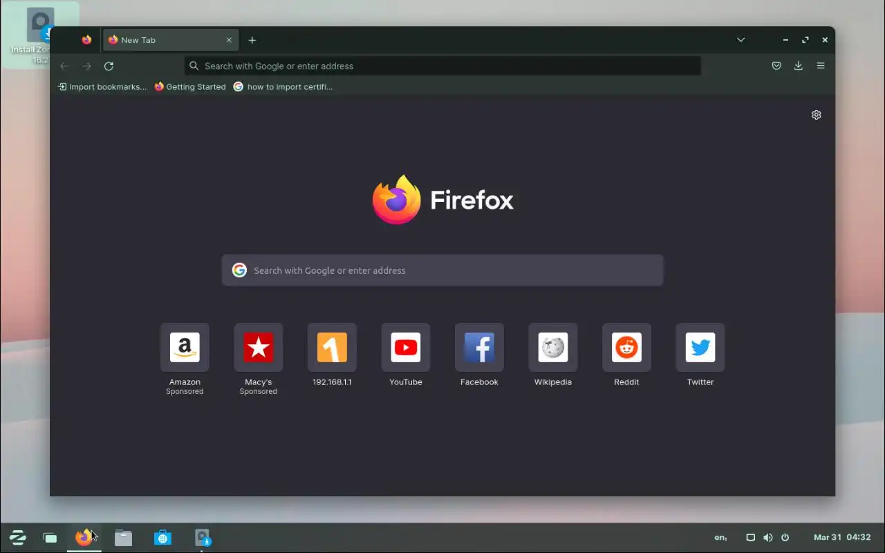Launch the Software store taskbar icon

click(162, 538)
